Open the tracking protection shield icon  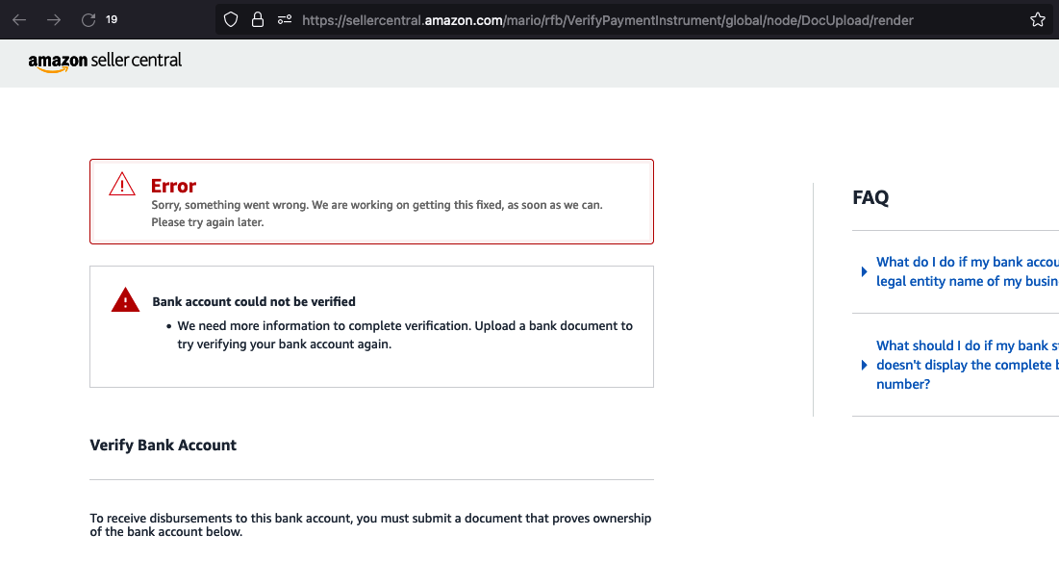[x=231, y=20]
